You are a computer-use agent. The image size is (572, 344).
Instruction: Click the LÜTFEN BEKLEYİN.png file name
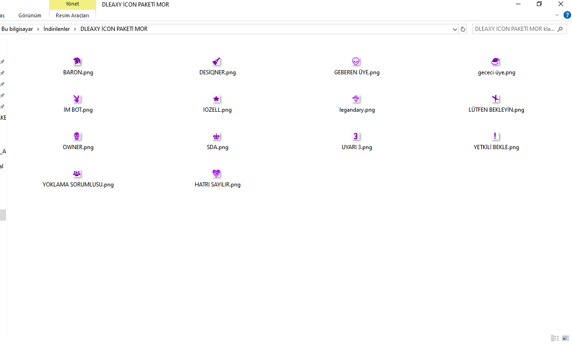pos(497,110)
